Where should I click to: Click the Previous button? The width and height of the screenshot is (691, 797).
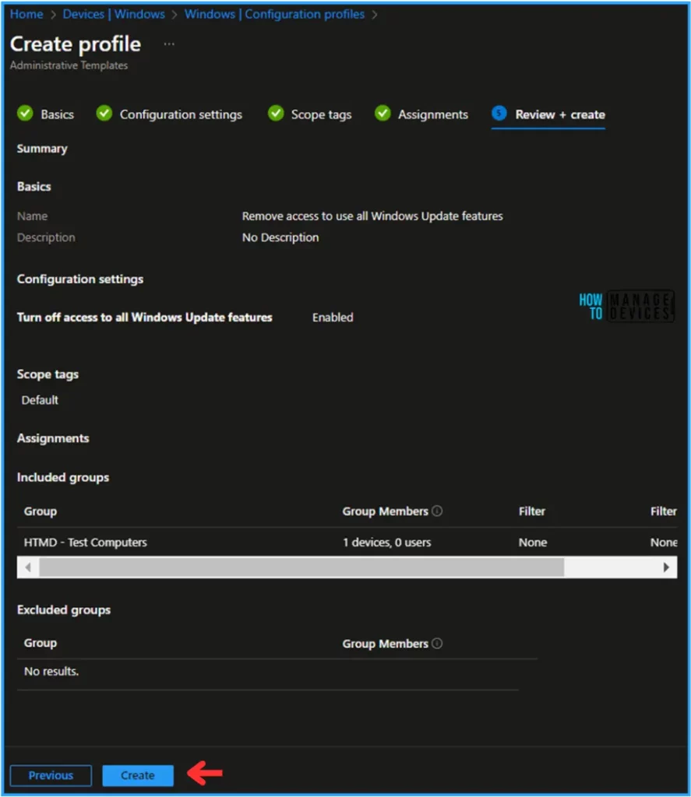pos(51,775)
